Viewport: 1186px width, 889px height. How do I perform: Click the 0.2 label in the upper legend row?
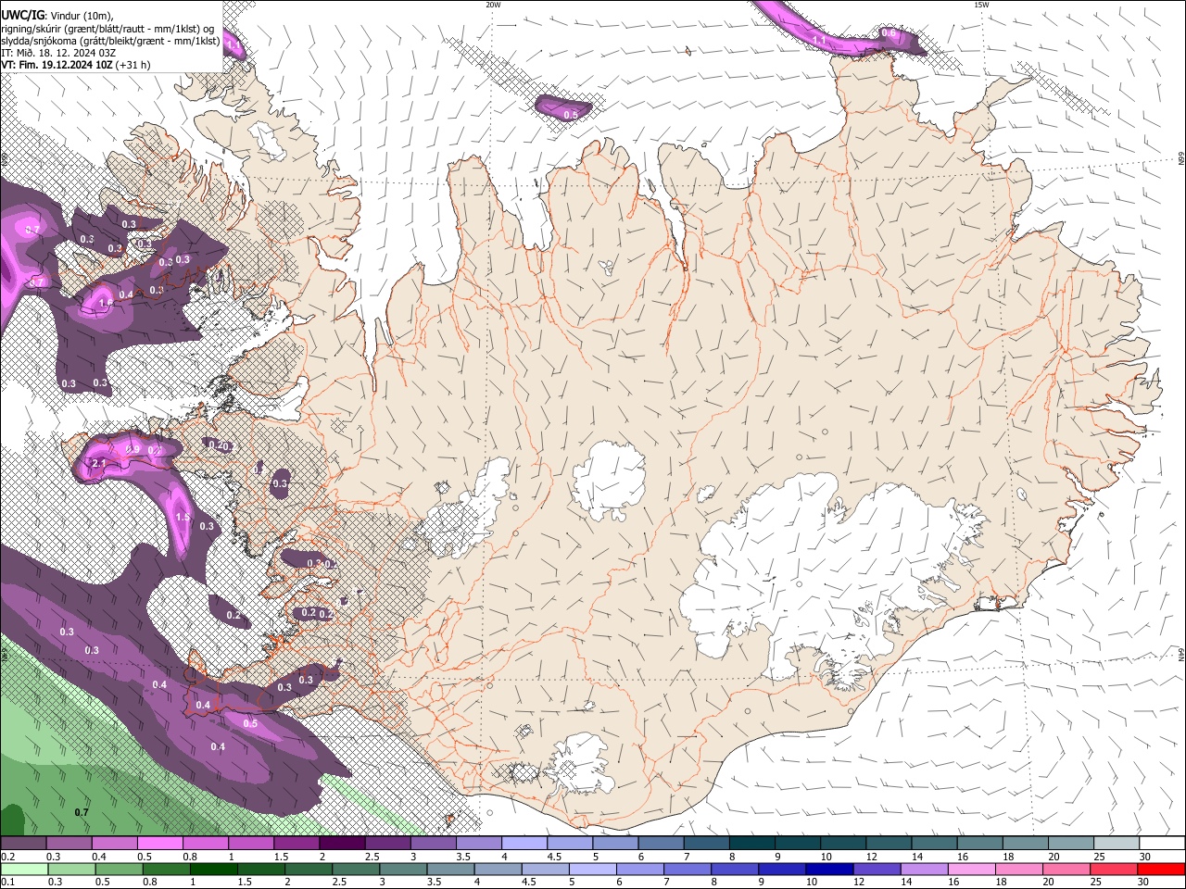pyautogui.click(x=7, y=857)
